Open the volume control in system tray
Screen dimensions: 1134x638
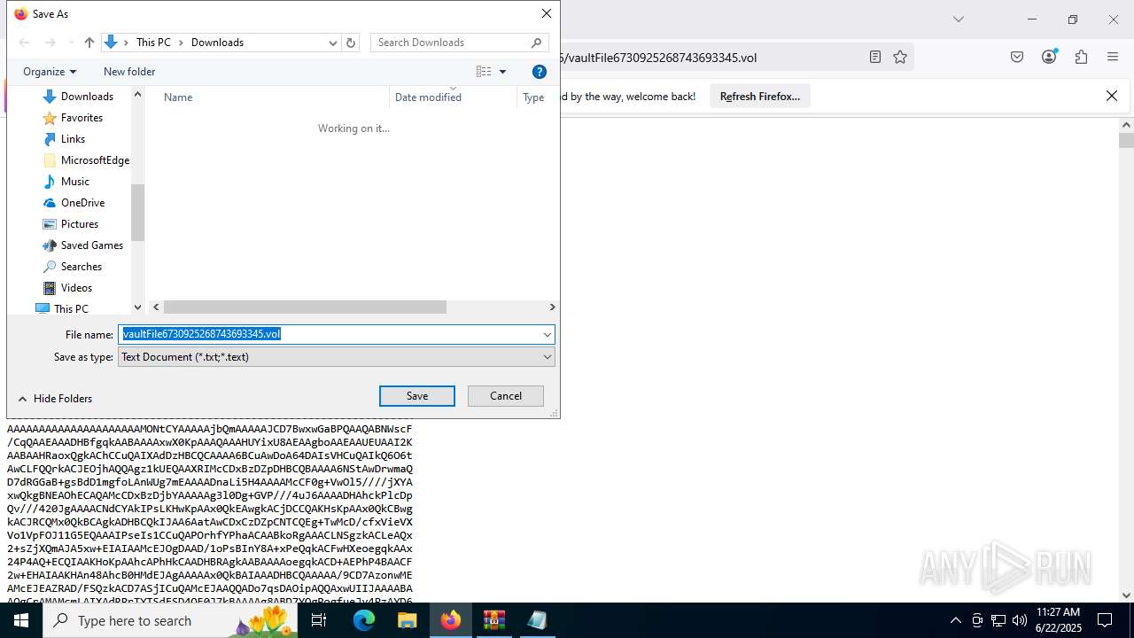pos(1019,620)
